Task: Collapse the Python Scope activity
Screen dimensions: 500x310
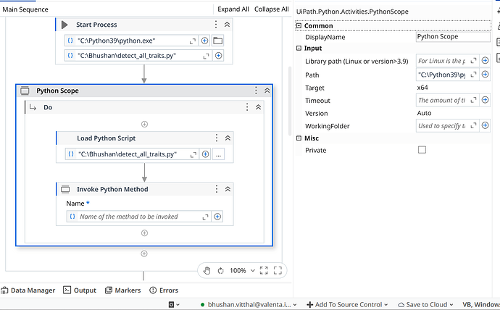Action: click(267, 91)
